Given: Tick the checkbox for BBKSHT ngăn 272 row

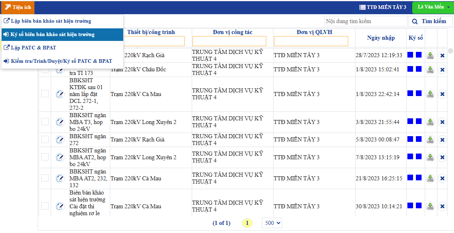Looking at the screenshot, I should (45, 139).
